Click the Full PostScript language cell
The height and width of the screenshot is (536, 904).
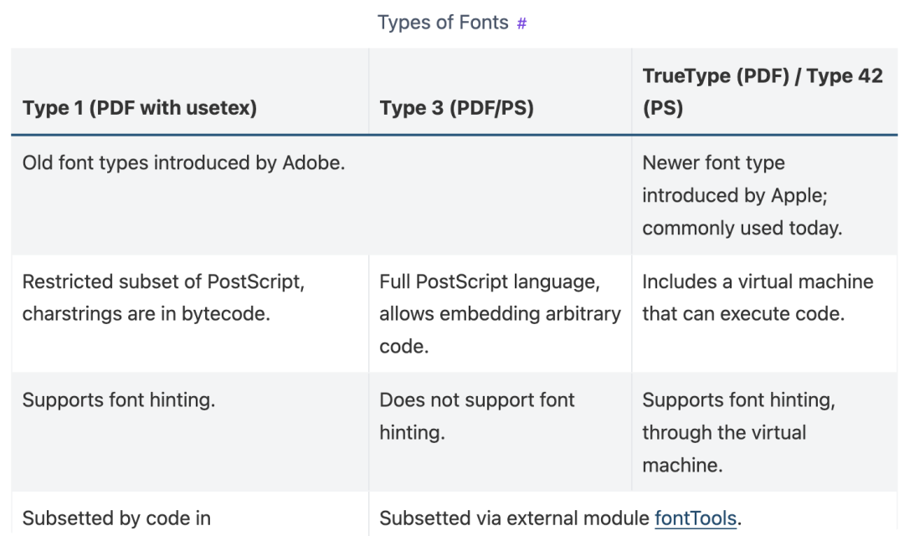coord(500,314)
